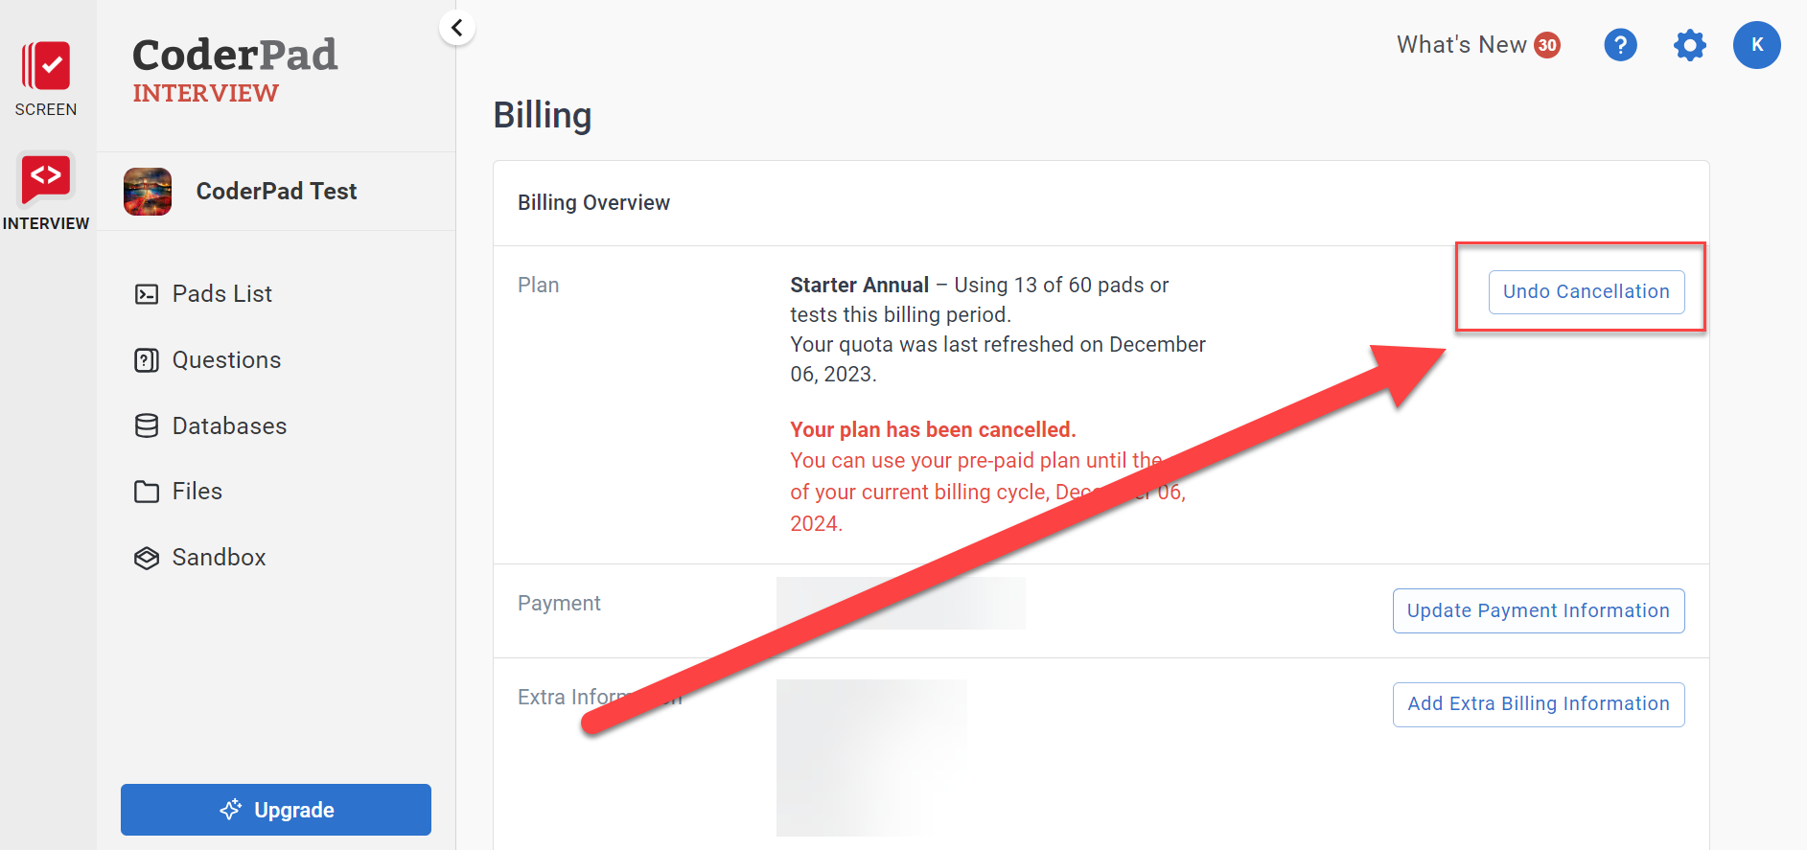Click the blue Upgrade button
This screenshot has height=850, width=1807.
click(276, 810)
